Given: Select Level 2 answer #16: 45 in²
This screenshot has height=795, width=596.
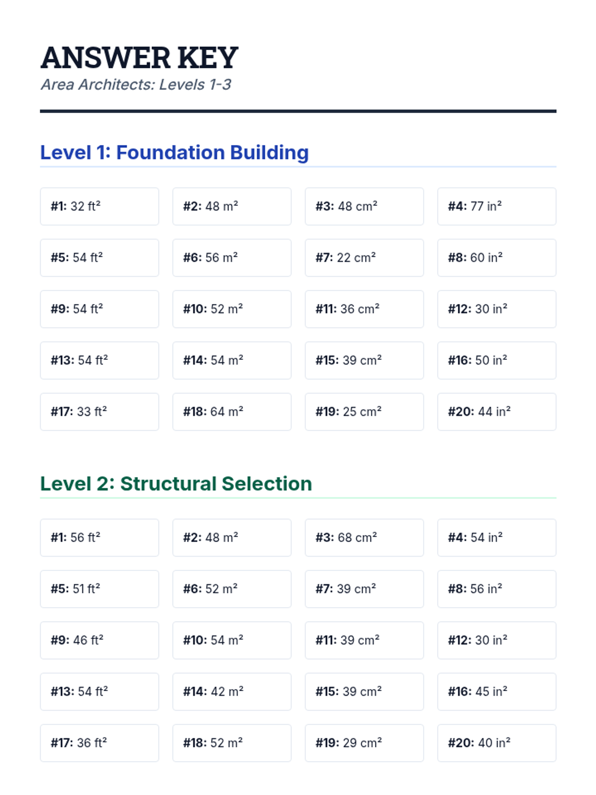Looking at the screenshot, I should 497,692.
